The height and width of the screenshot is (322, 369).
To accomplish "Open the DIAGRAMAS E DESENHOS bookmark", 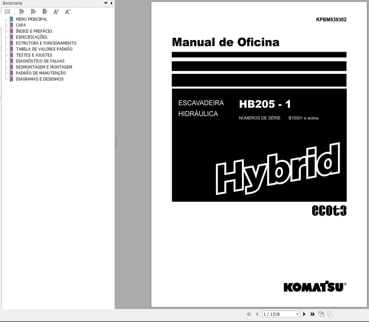I will 40,79.
